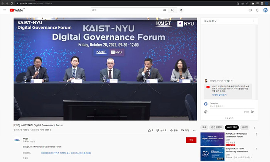Save the video to a playlist
The width and height of the screenshot is (270, 162).
click(185, 130)
